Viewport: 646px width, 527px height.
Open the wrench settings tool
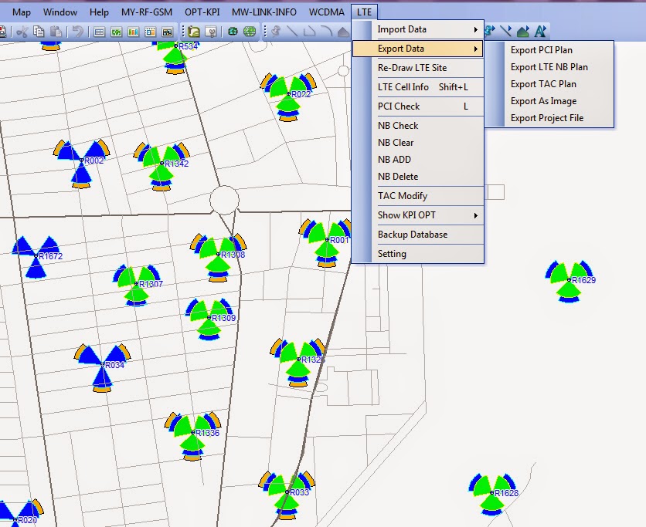click(x=210, y=31)
